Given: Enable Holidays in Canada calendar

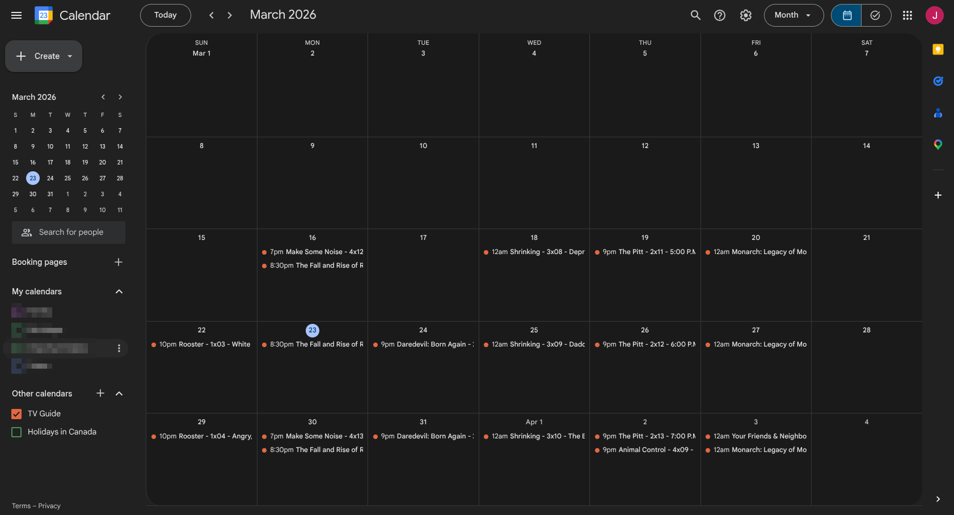Looking at the screenshot, I should pyautogui.click(x=16, y=432).
